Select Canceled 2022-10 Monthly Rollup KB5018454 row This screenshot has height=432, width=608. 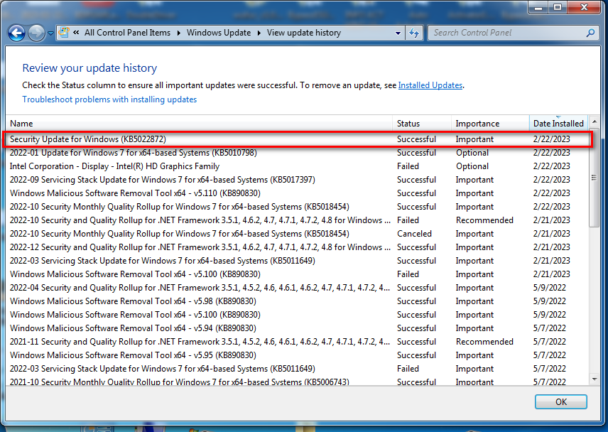[298, 234]
